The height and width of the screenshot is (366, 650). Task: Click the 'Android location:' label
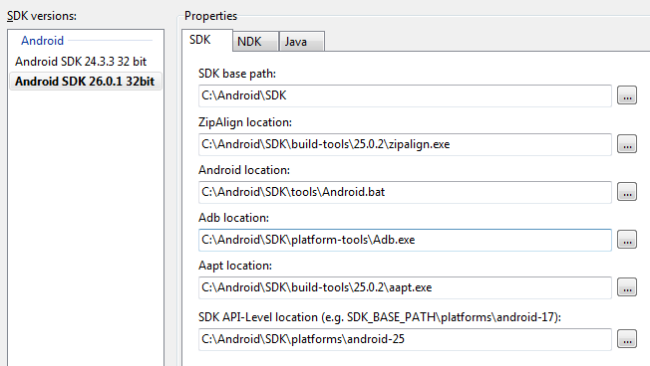click(x=244, y=170)
